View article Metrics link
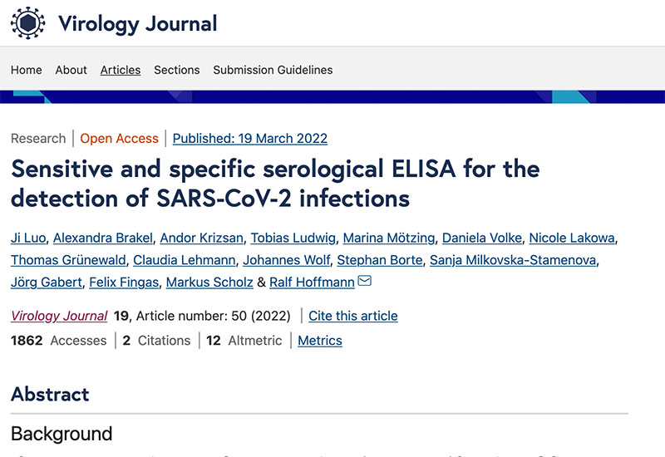This screenshot has height=457, width=665. 320,341
